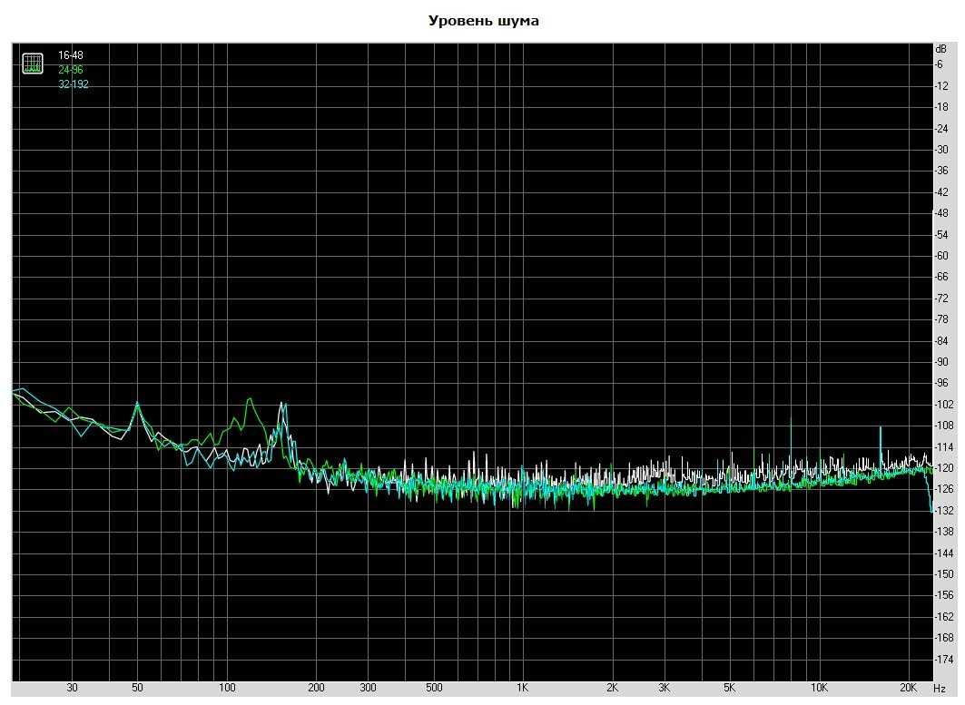This screenshot has height=705, width=965.
Task: Click the cyan spike near 16 kHz
Action: pos(880,428)
